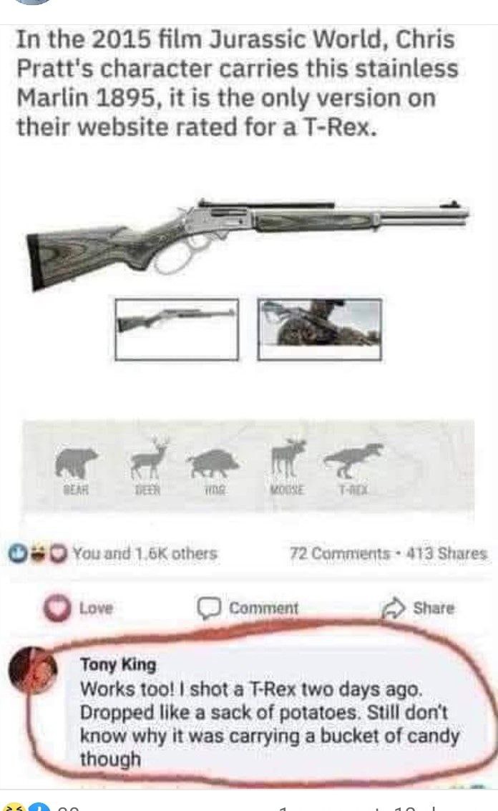Click the Share arrow icon
The image size is (498, 811).
393,608
